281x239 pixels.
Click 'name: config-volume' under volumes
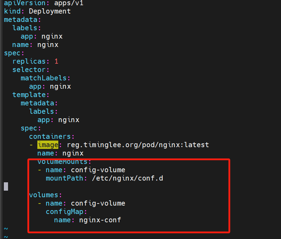pos(85,203)
